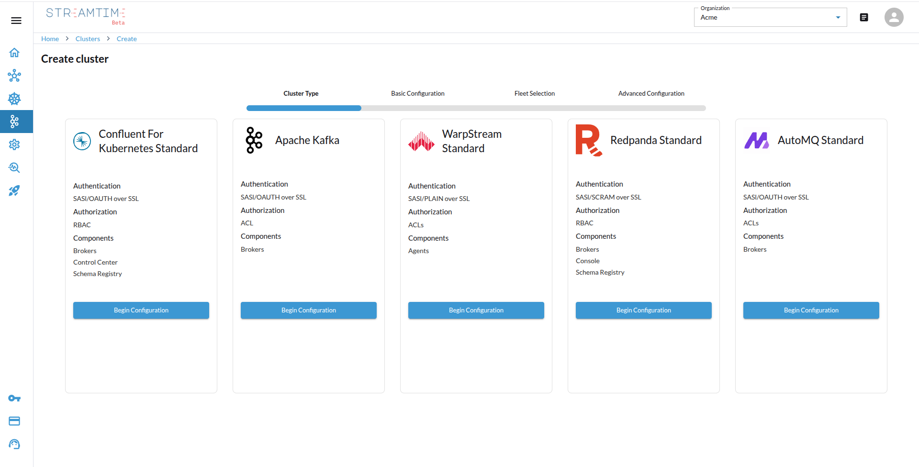Viewport: 919px width, 467px height.
Task: Open the Kubernetes helm wheel sidebar icon
Action: coord(14,99)
